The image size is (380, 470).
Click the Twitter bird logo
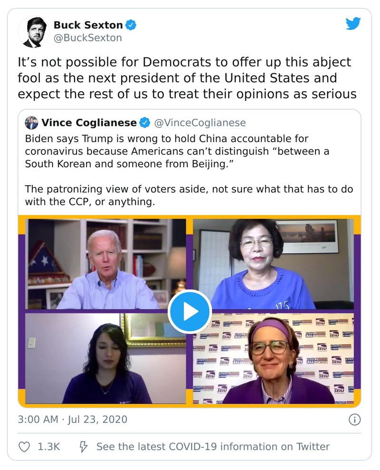point(353,24)
